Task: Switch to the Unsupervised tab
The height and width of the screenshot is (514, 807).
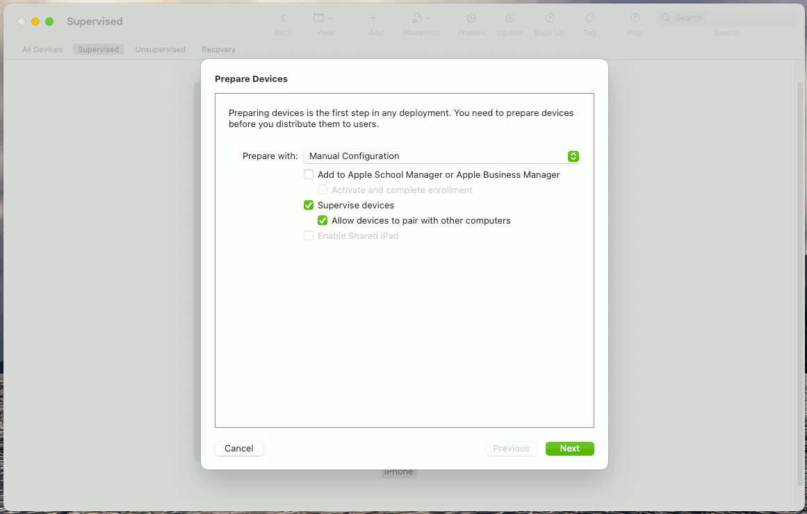Action: pyautogui.click(x=160, y=49)
